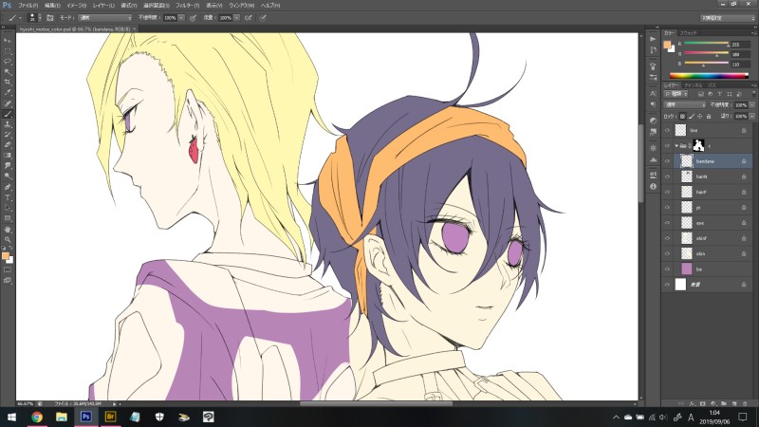
Task: Select the Clone Stamp tool
Action: point(8,124)
